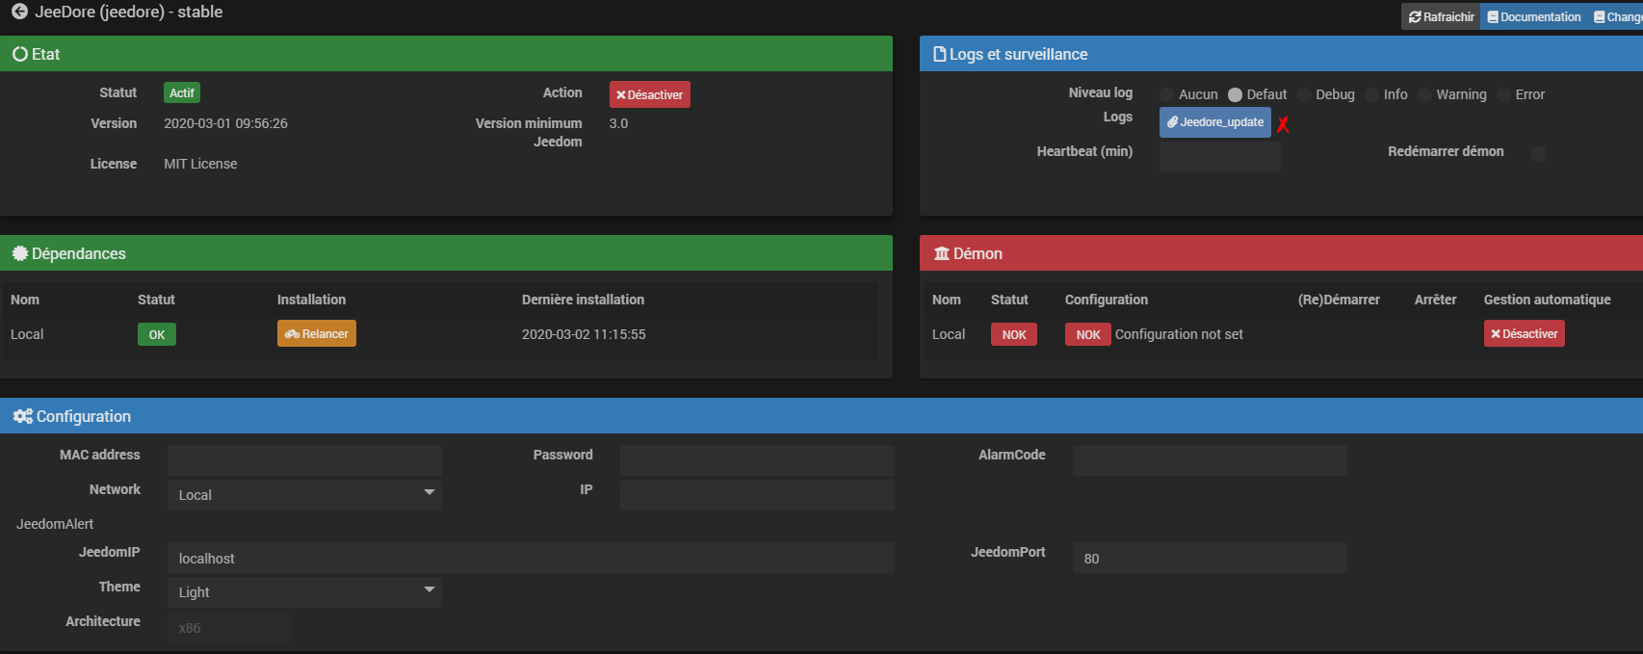The image size is (1643, 654).
Task: Click the Changelog button at top right
Action: 1618,16
